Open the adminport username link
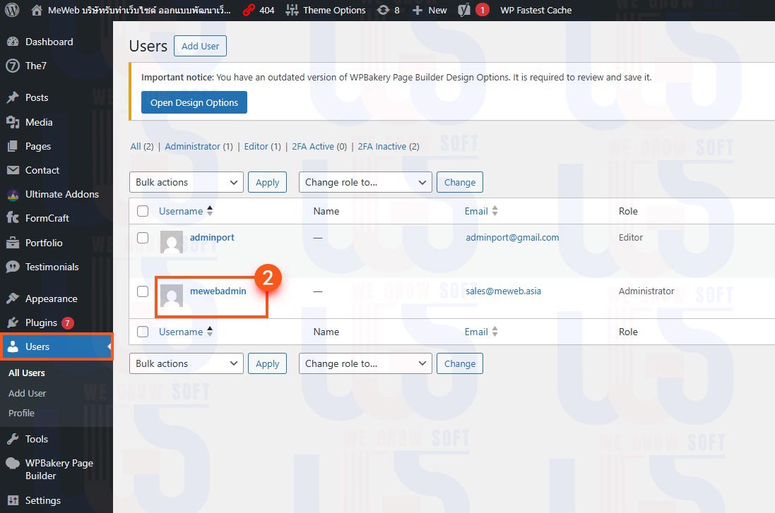The width and height of the screenshot is (775, 513). pos(212,238)
